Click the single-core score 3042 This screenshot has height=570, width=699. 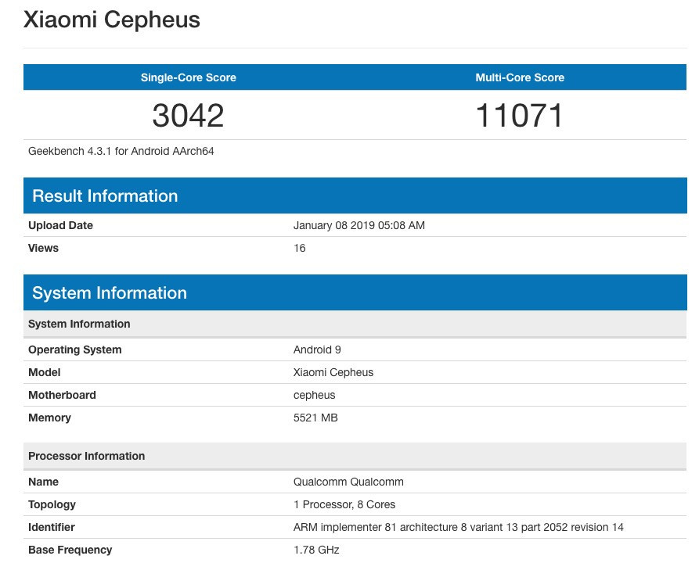tap(188, 116)
